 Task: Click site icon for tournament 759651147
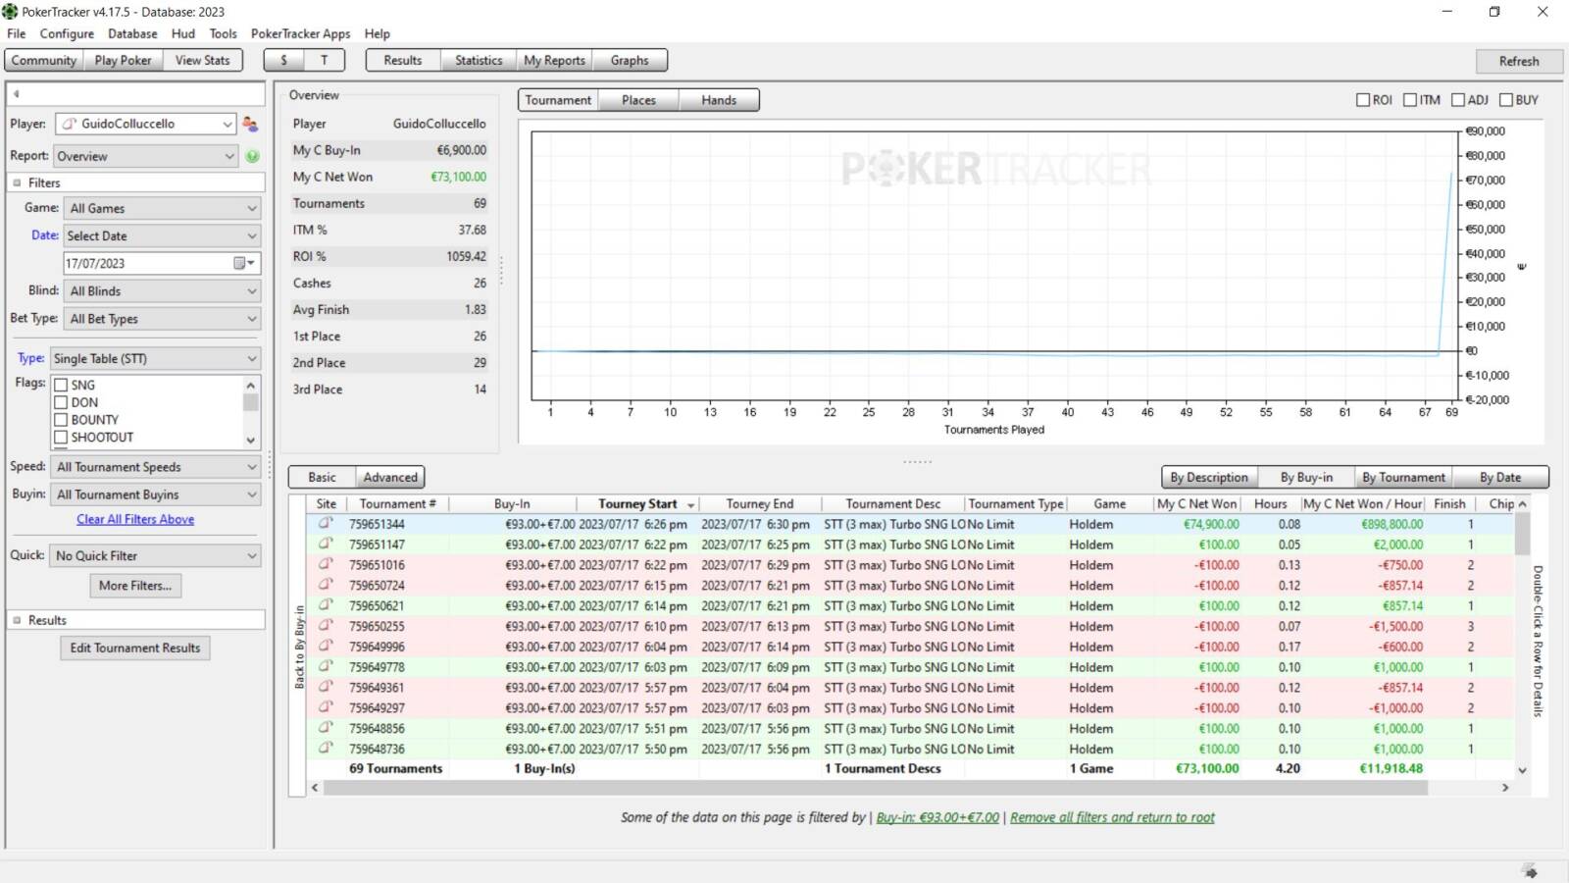tap(326, 544)
